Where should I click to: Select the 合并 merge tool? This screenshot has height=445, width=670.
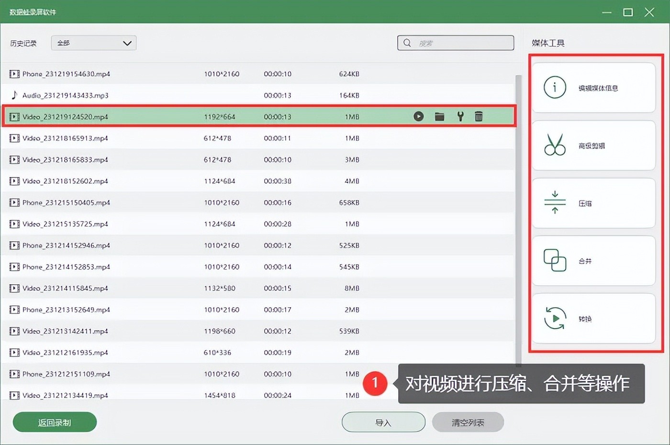pos(593,261)
